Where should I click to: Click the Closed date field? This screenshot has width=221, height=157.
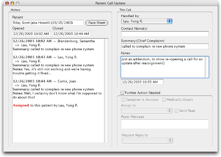(71, 34)
